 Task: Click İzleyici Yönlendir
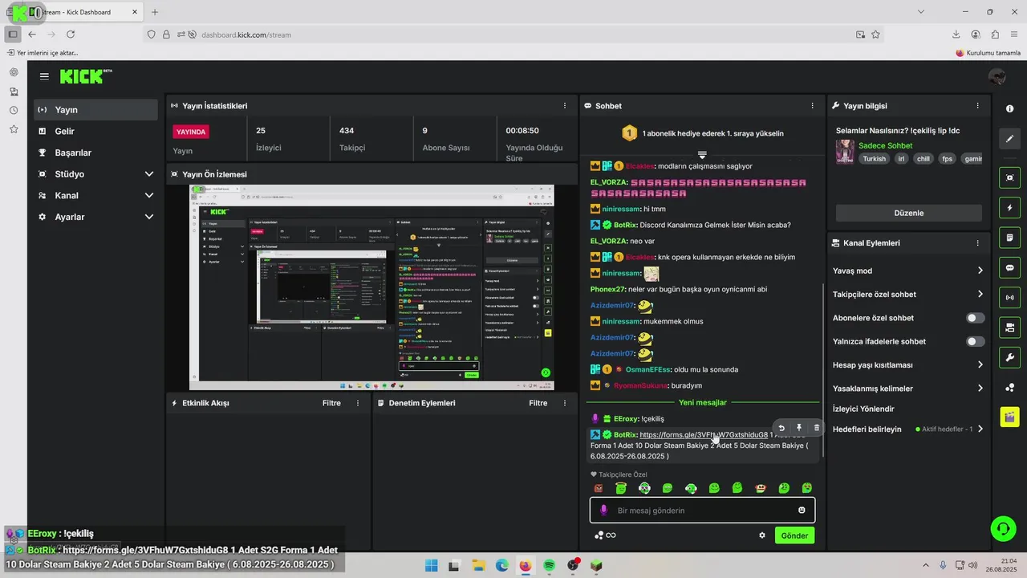tap(863, 409)
